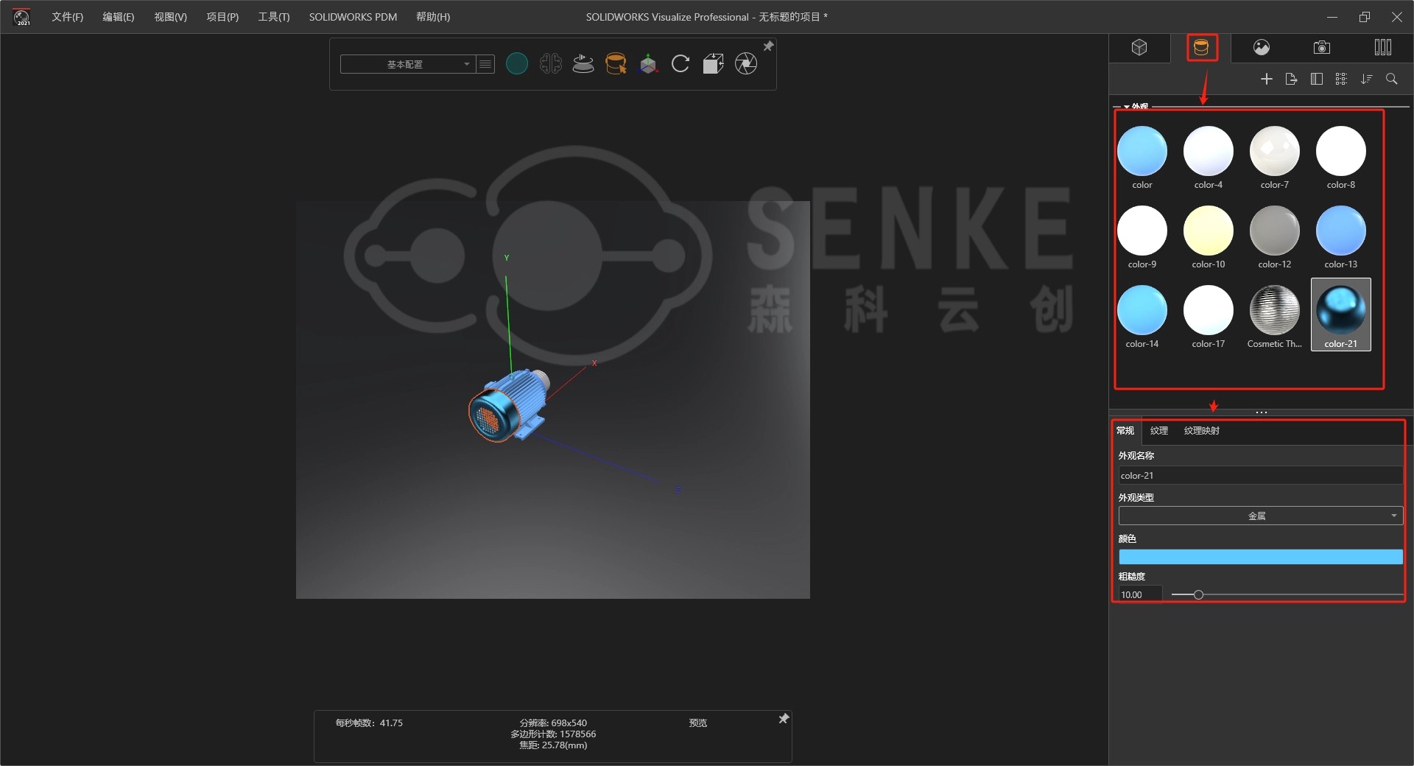Click the teal render mode circle
The width and height of the screenshot is (1414, 766).
click(x=517, y=64)
